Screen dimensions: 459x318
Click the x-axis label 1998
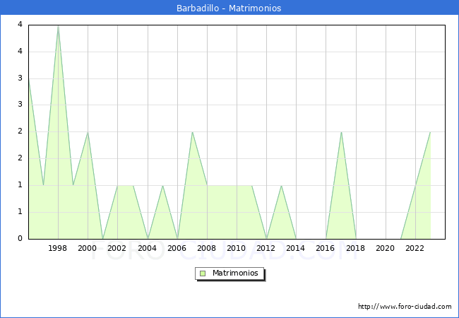coord(57,248)
